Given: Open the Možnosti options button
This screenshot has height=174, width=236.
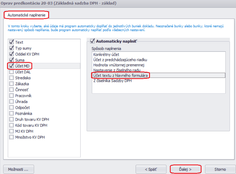Looking at the screenshot, I should point(18,169).
